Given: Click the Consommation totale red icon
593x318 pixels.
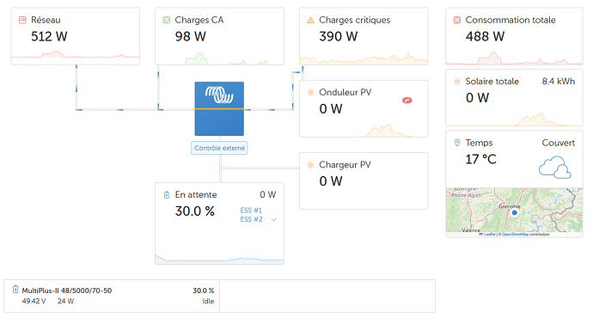Looking at the screenshot, I should coord(457,20).
